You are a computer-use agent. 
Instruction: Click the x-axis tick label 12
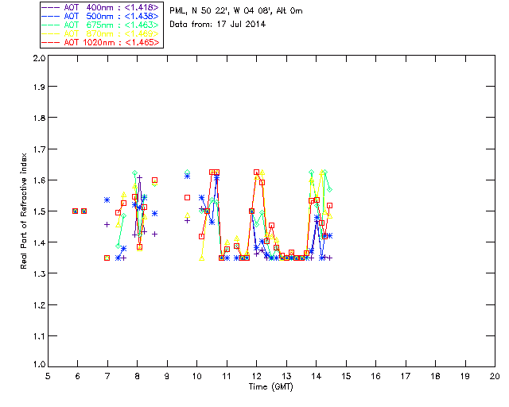click(256, 376)
